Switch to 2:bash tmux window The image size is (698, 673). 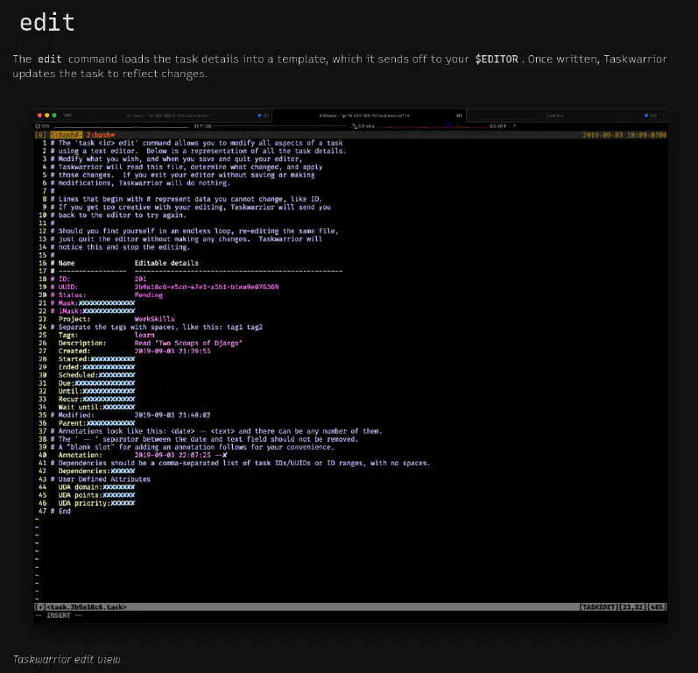pyautogui.click(x=100, y=135)
